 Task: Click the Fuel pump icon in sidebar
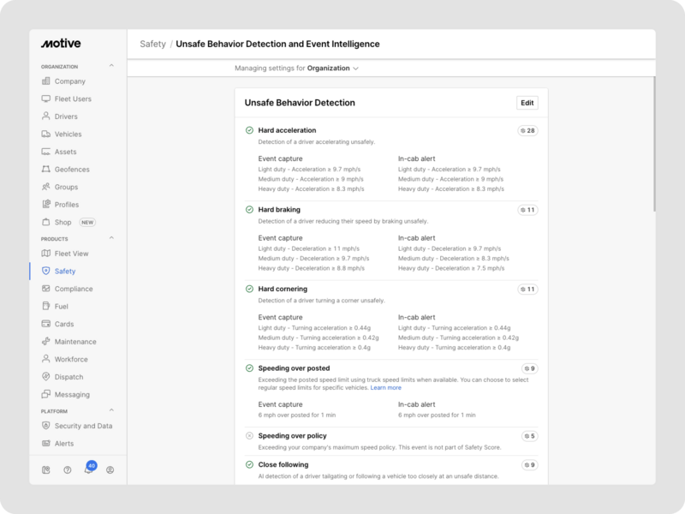coord(46,307)
